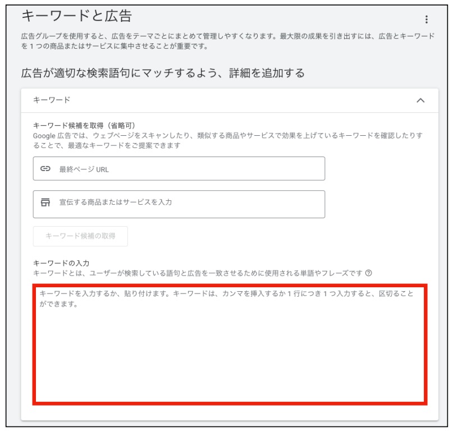Screen dimensions: 453x432
Task: Click the storefront icon in product field
Action: click(45, 203)
